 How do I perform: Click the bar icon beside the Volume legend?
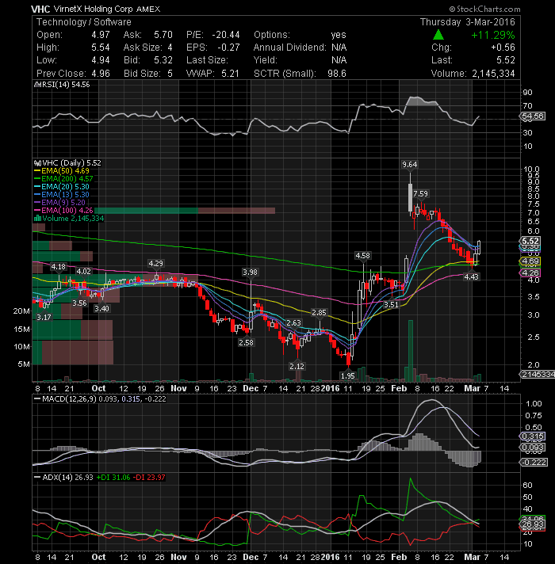click(37, 219)
